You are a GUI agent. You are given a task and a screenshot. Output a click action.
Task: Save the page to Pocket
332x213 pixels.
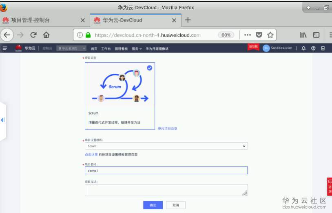[259, 35]
